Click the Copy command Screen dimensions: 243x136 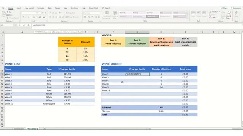10,15
